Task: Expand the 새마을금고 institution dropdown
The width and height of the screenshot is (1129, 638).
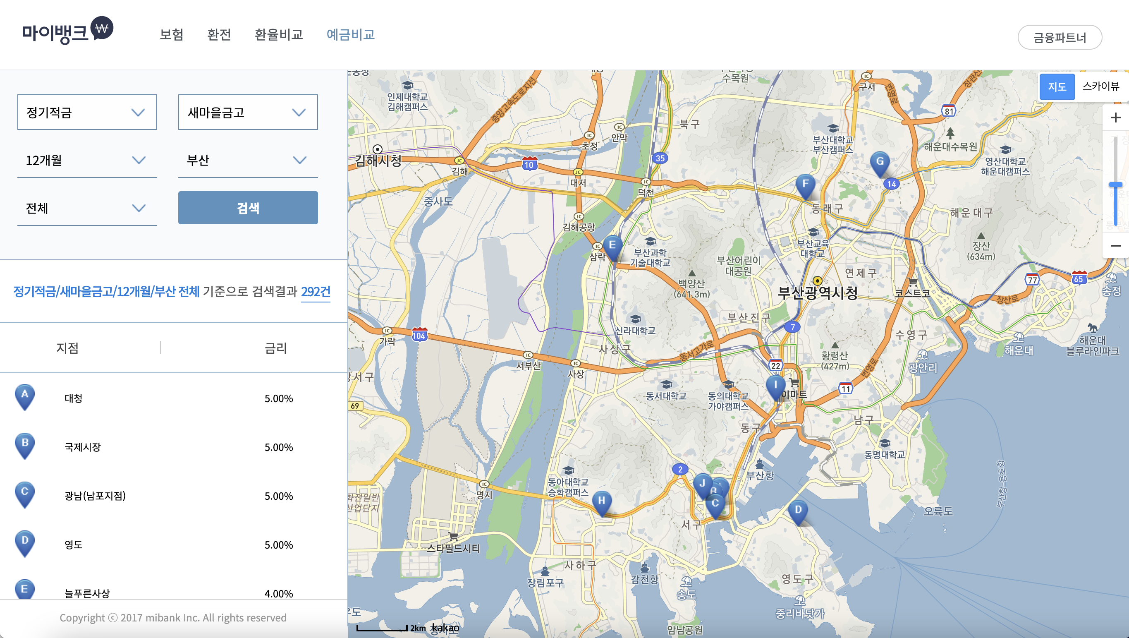Action: (x=248, y=112)
